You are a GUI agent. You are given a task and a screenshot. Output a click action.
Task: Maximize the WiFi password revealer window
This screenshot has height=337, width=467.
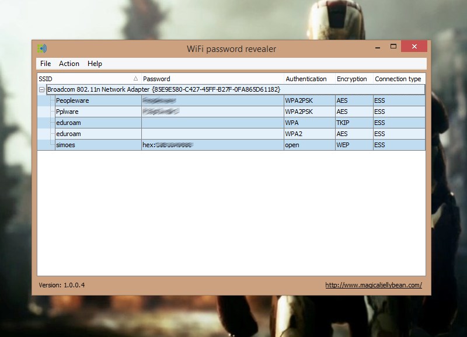click(x=393, y=47)
